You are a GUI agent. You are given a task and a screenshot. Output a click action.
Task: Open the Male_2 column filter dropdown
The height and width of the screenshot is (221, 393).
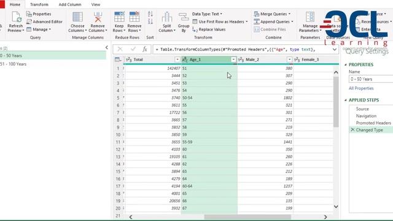289,60
